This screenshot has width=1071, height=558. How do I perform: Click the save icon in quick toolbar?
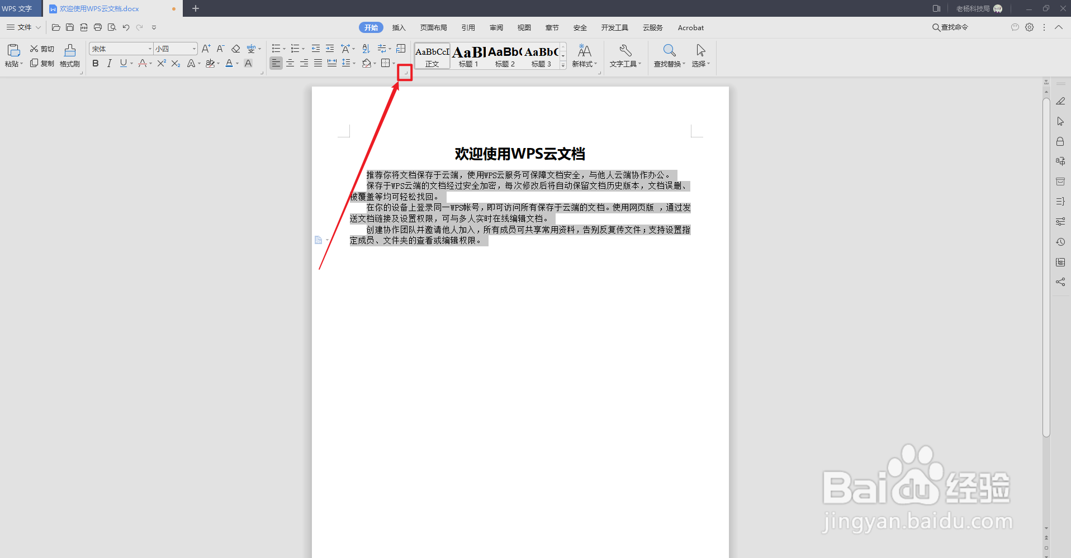(x=70, y=27)
